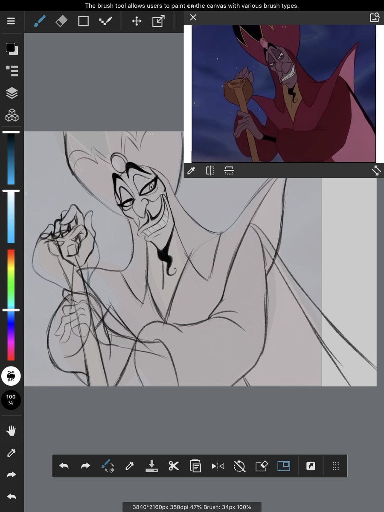This screenshot has width=384, height=512.
Task: Clear layer with eraser-box icon
Action: point(262,465)
